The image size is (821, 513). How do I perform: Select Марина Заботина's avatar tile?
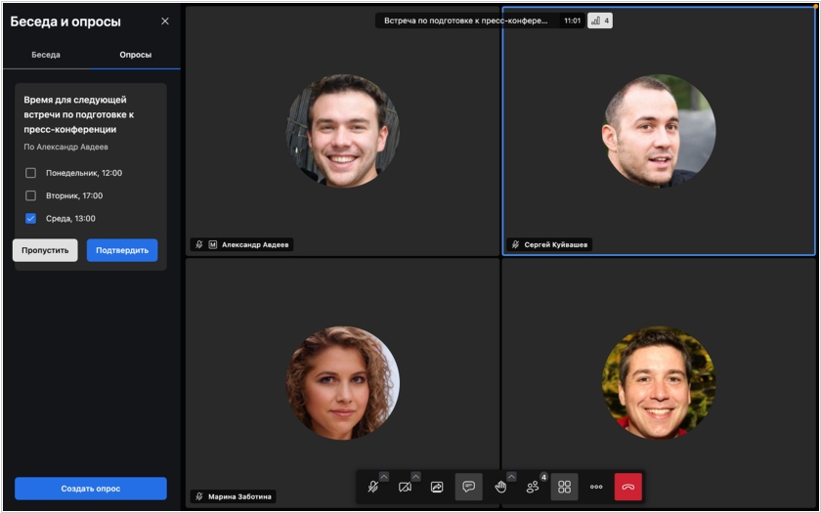pos(342,383)
